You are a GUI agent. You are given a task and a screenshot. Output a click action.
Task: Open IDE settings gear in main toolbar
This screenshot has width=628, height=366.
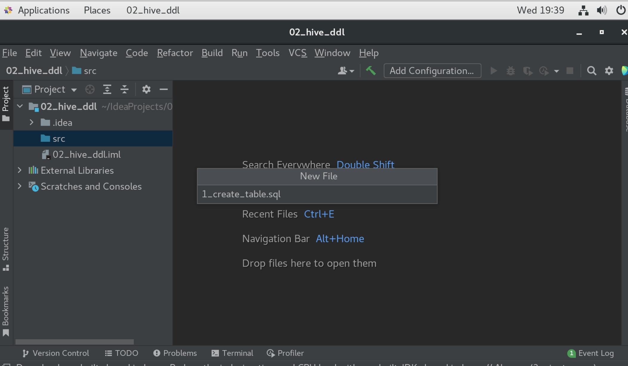pyautogui.click(x=609, y=71)
